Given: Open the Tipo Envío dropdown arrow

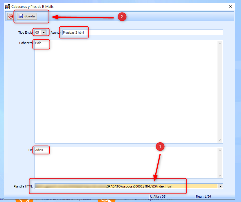Looking at the screenshot, I should pos(44,32).
